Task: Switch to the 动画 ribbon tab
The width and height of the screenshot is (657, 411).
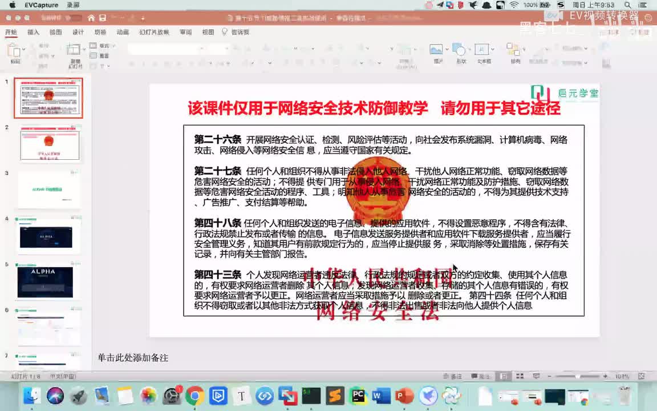Action: coord(123,33)
